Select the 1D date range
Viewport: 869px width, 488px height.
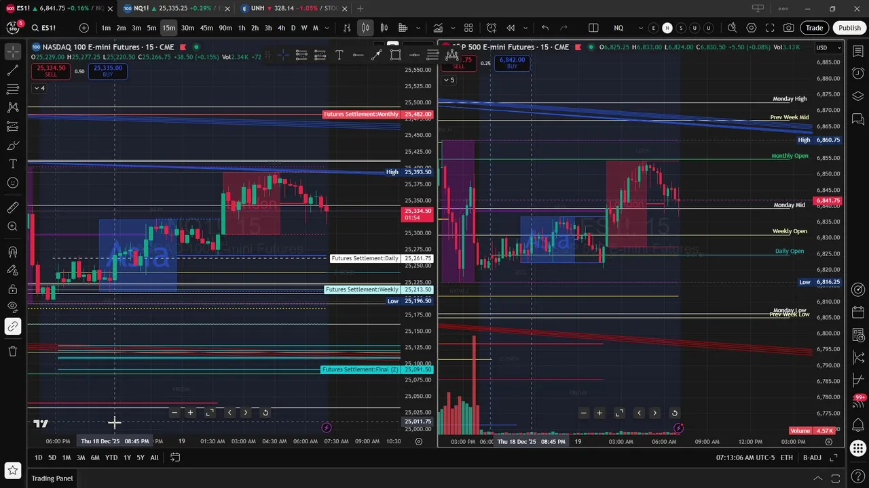pos(38,457)
